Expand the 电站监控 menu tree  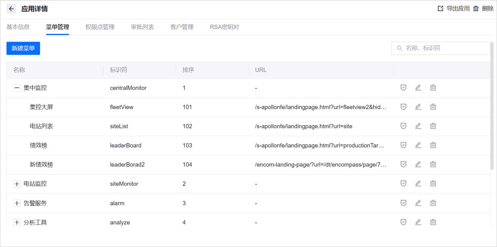17,184
